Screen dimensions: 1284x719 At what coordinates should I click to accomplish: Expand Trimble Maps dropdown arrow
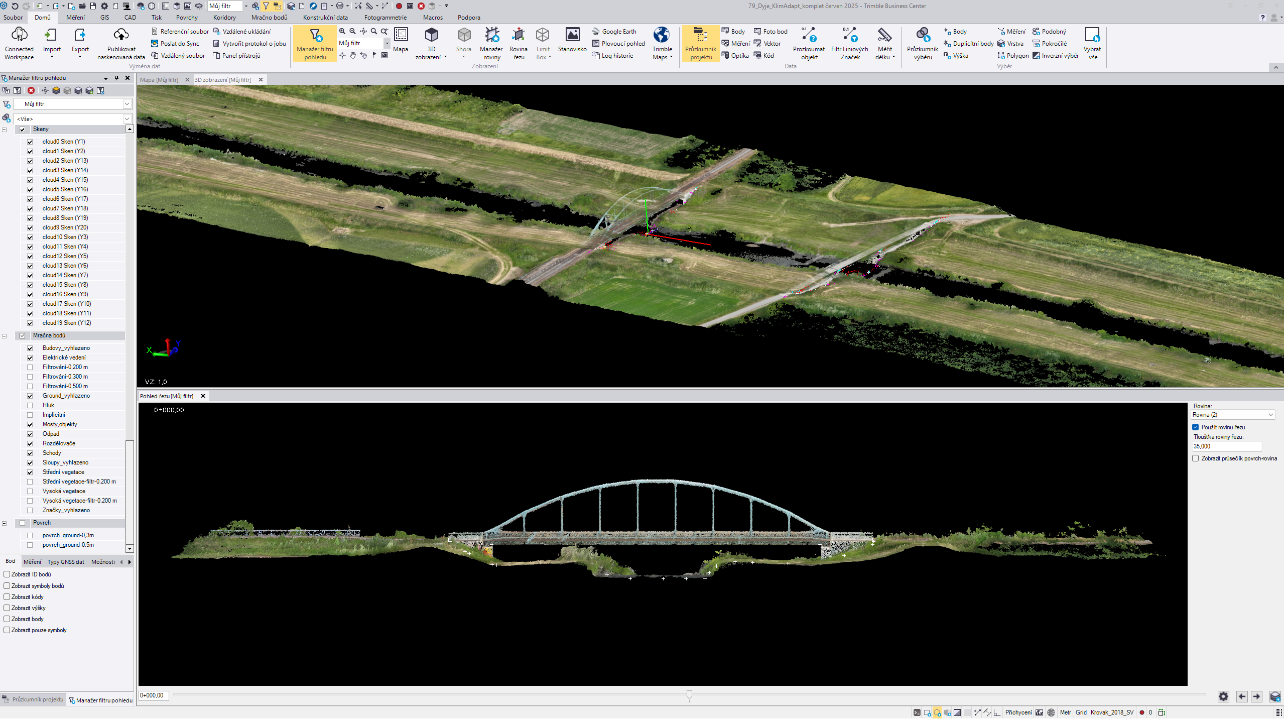point(671,57)
